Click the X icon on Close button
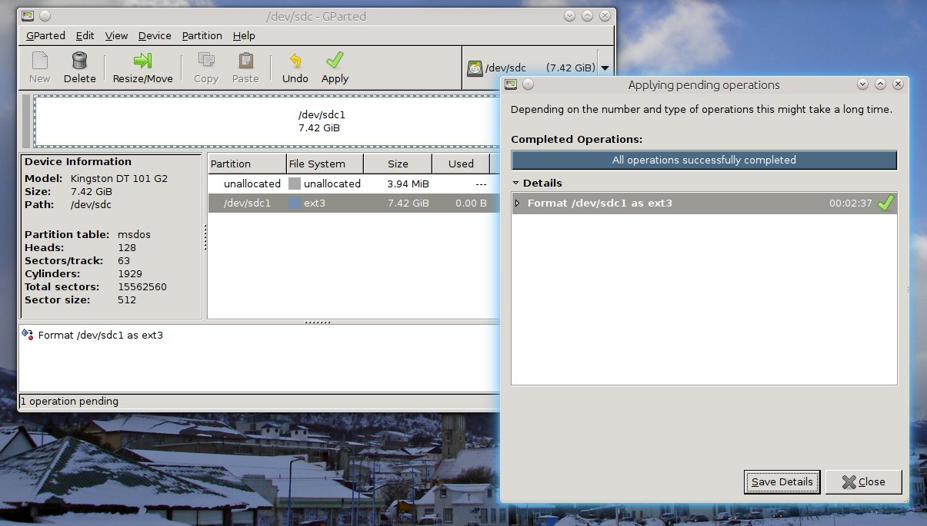 849,482
